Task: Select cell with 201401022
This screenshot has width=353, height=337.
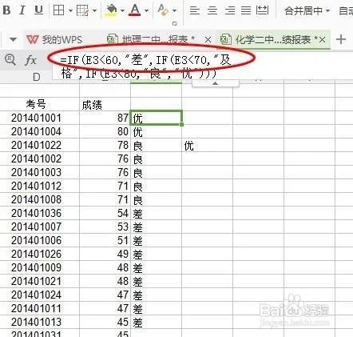Action: [40, 145]
